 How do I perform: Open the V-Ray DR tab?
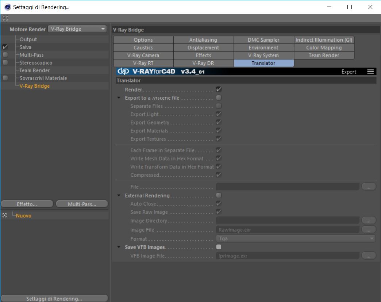tap(203, 63)
